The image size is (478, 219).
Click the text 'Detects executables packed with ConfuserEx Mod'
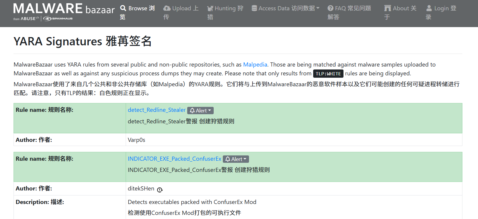tap(192, 202)
